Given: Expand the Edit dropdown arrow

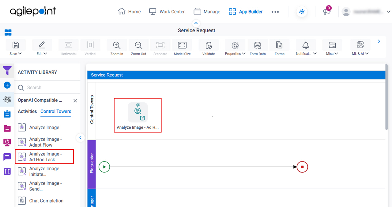Looking at the screenshot, I should (46, 54).
